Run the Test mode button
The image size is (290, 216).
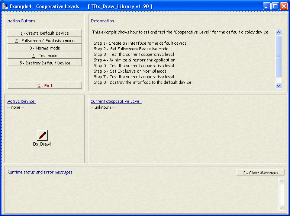point(45,55)
